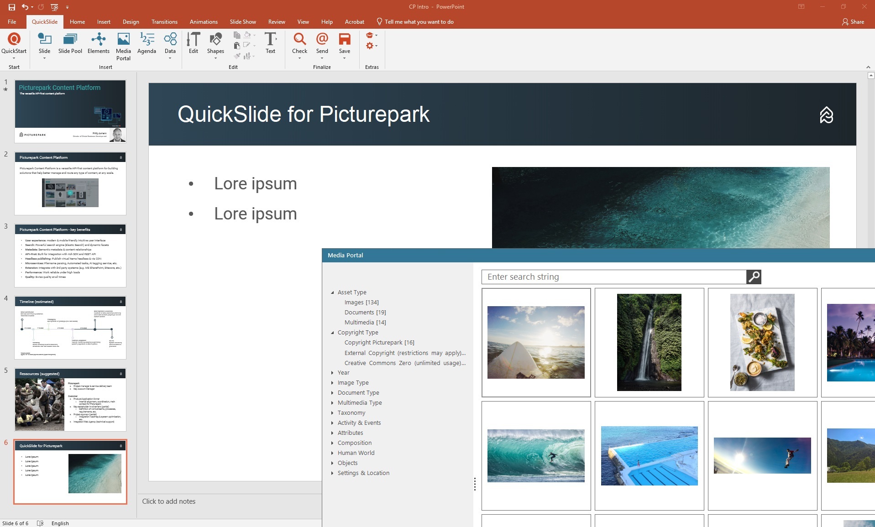Undo the last action in title bar
This screenshot has width=875, height=527.
click(x=25, y=7)
